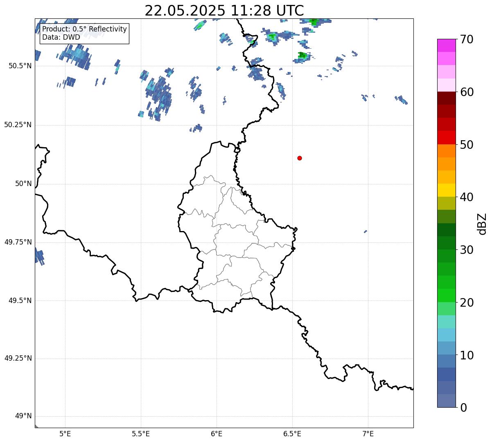Pick the magenta swatch at top of colorbar
Screen dimensions: 492x442
[x=447, y=45]
